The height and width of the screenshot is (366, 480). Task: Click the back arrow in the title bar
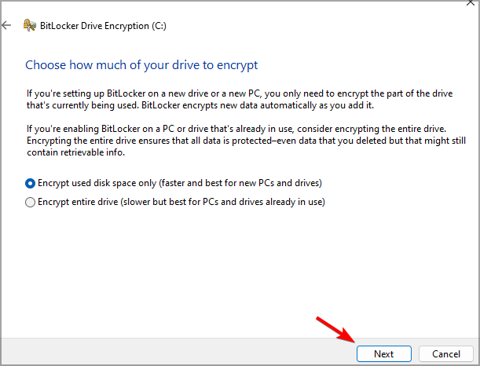(x=7, y=25)
